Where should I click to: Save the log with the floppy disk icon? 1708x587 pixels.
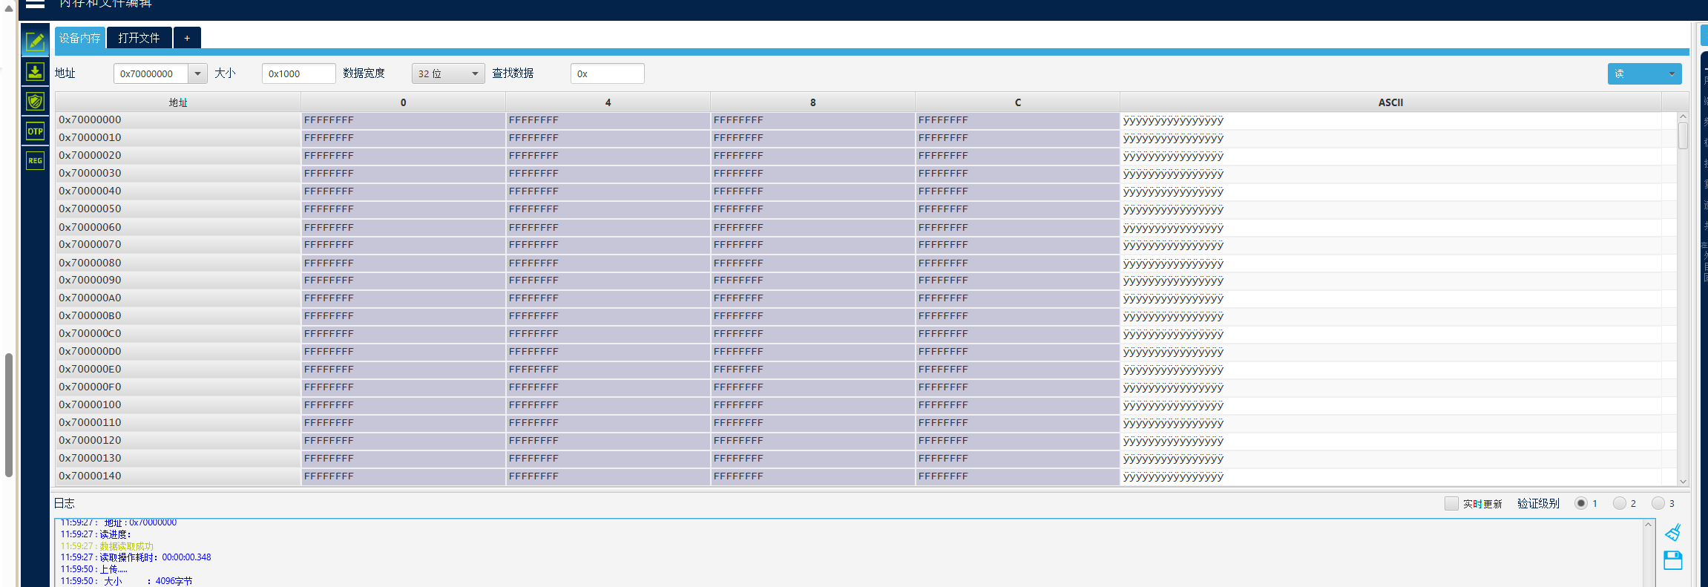click(x=1672, y=560)
